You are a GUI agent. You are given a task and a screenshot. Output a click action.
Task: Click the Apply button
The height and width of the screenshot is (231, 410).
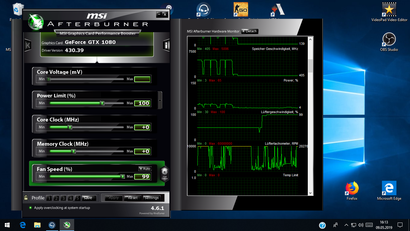pos(114,198)
